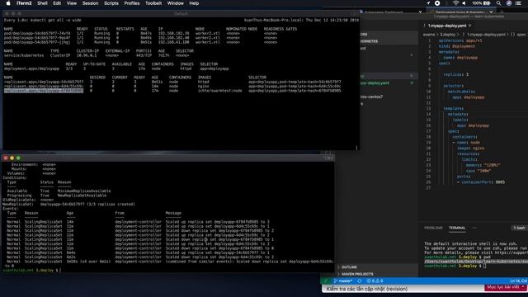
Task: Close the Kubernetes Dashboard browser tab
Action: (420, 12)
